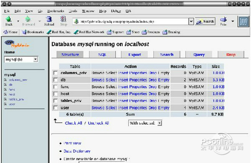
Task: Click browse icon beside columns_priv in sidebar
Action: (5, 80)
